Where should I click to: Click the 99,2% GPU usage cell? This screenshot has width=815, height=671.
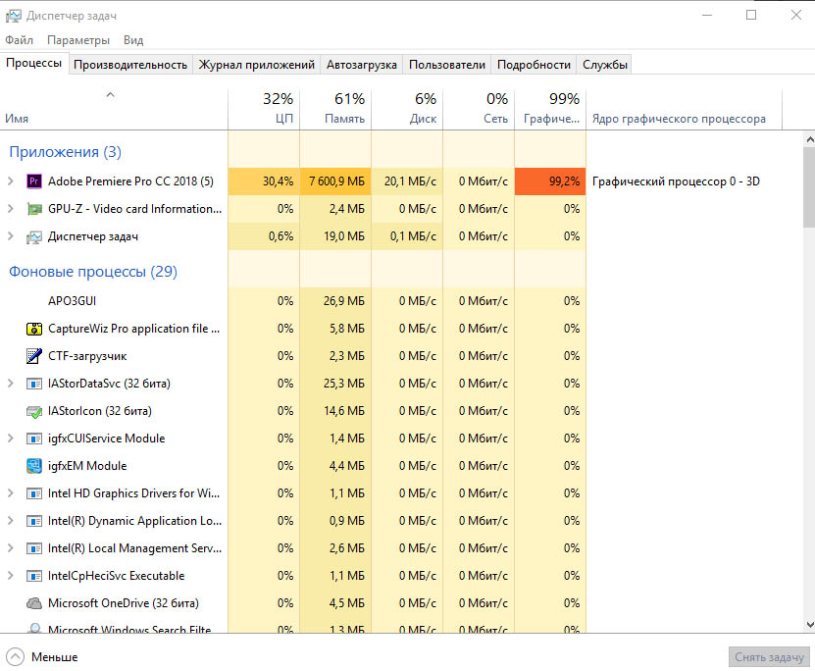point(550,181)
